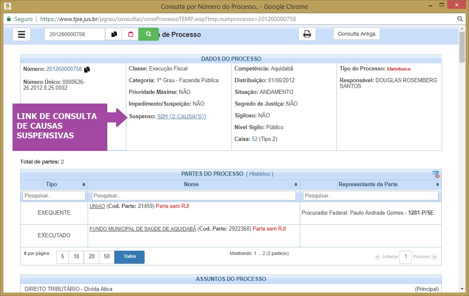
Task: Click the UNIAO party name link
Action: coord(97,206)
